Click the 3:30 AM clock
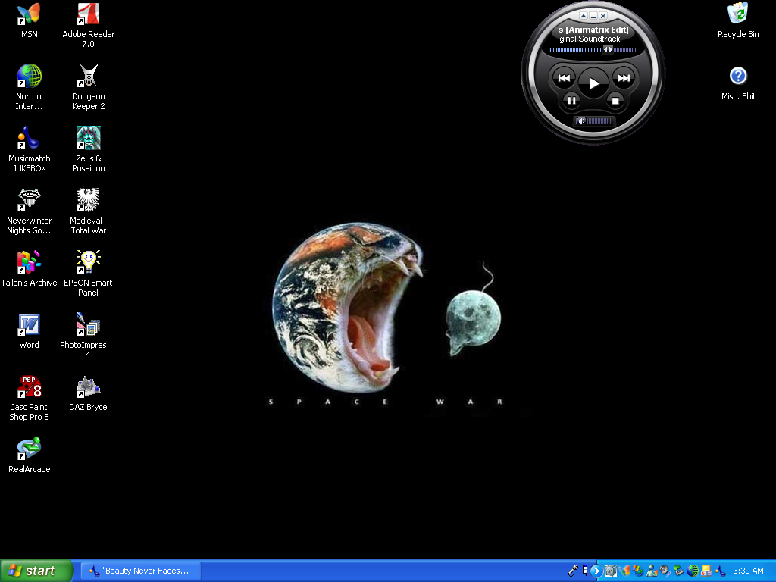Screen dimensions: 776x582 pos(748,571)
